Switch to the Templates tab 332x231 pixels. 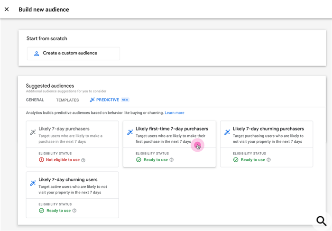(x=67, y=100)
